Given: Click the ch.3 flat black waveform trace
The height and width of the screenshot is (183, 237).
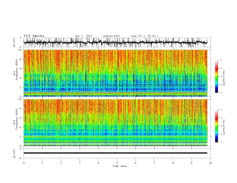Looking at the screenshot, I should pyautogui.click(x=116, y=153).
